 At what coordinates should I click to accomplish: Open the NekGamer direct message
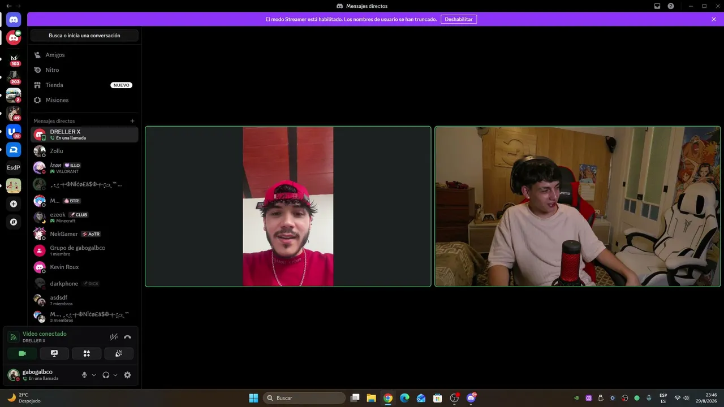coord(84,234)
